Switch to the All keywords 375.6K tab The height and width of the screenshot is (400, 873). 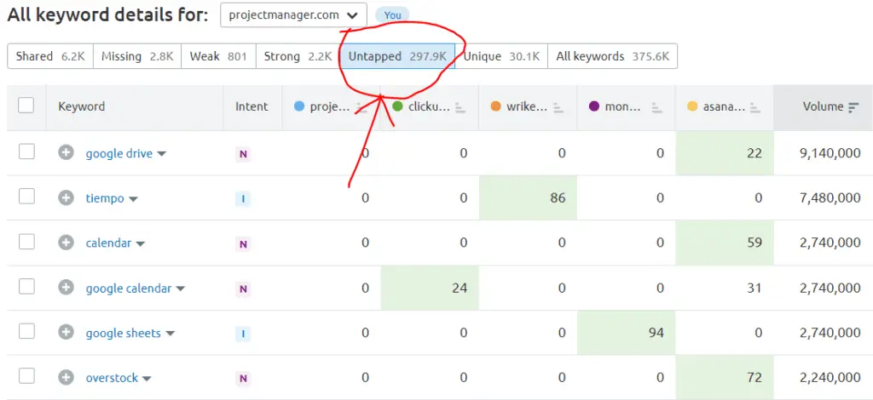tap(612, 56)
